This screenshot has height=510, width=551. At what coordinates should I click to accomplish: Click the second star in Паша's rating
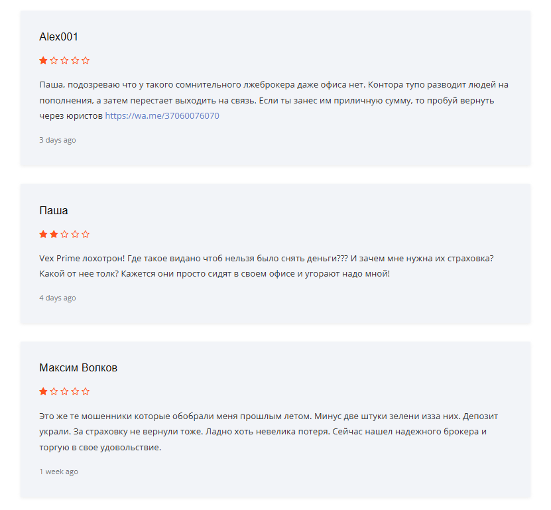click(x=54, y=234)
